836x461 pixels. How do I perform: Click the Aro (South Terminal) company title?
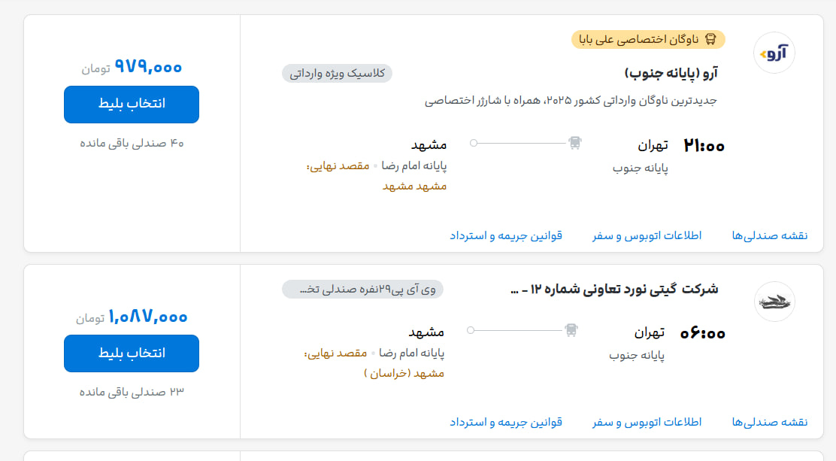point(671,73)
